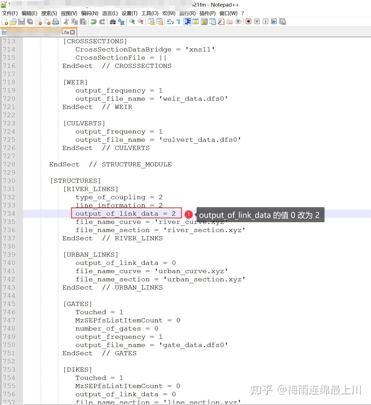The width and height of the screenshot is (371, 405).
Task: Toggle Word wrap toolbar button
Action: [170, 22]
